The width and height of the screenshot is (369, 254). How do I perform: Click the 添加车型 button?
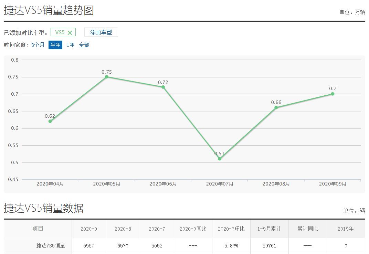coord(101,32)
